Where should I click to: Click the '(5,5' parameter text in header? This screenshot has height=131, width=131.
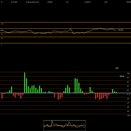tap(67, 2)
